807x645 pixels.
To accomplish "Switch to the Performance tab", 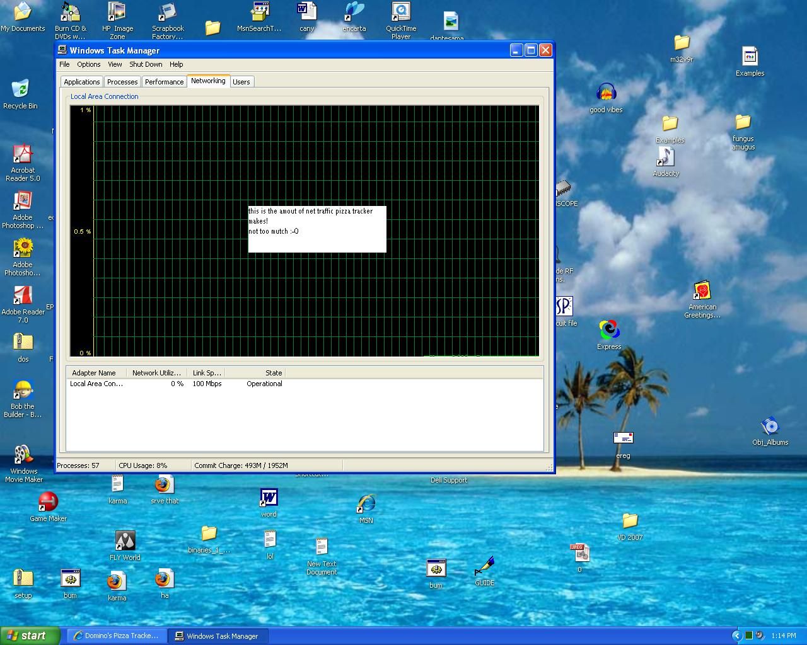I will pyautogui.click(x=164, y=82).
